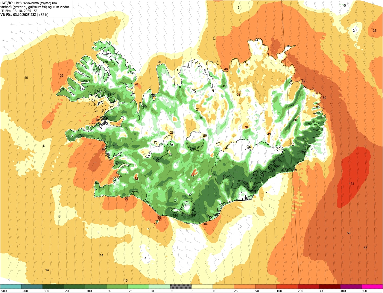Image resolution: width=383 pixels, height=293 pixels.
Task: Click the legend swatch between -500 and -400
Action: 10,286
